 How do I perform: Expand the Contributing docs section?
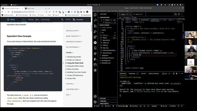[x=73, y=89]
